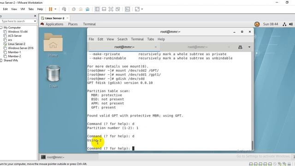
Task: Open the GNOME Places menu
Action: click(x=73, y=24)
